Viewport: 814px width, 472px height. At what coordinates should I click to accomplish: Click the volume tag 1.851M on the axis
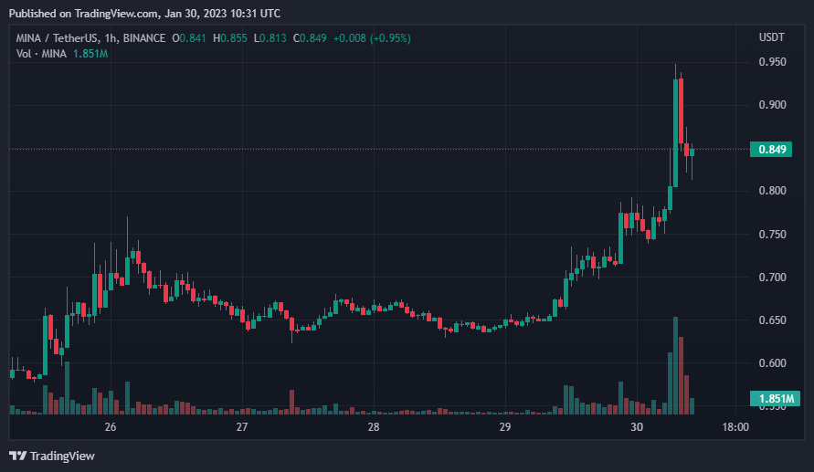tap(775, 398)
